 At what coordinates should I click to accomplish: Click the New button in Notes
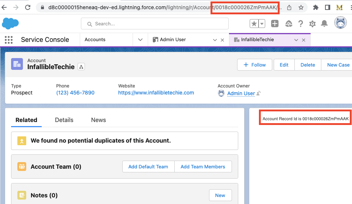pyautogui.click(x=220, y=195)
